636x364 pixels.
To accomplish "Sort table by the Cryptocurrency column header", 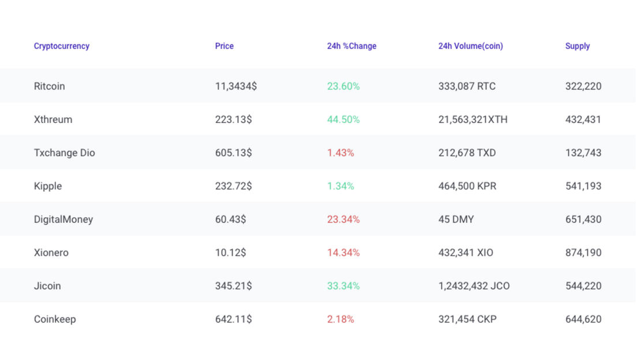I will tap(61, 46).
